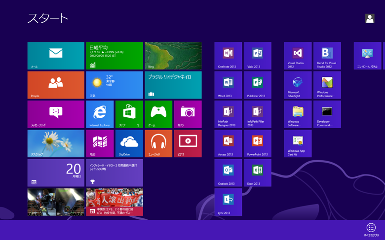Open the Games (ゲーム) tile
The width and height of the screenshot is (385, 240).
pyautogui.click(x=158, y=114)
